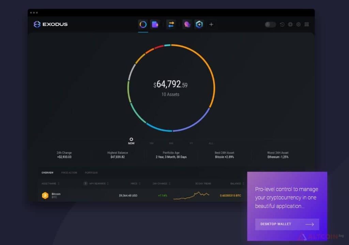Click the Bitcoin orange coin icon
Image resolution: width=349 pixels, height=245 pixels.
click(45, 195)
